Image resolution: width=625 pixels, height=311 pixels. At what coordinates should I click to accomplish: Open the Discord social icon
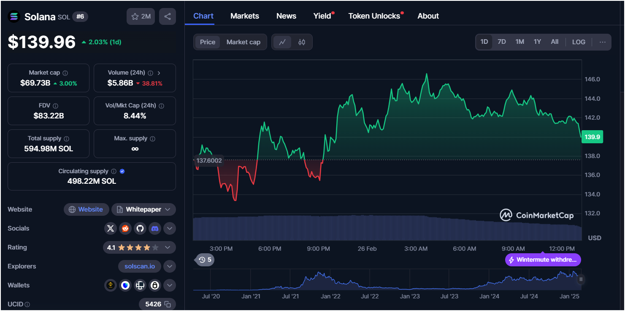click(155, 228)
